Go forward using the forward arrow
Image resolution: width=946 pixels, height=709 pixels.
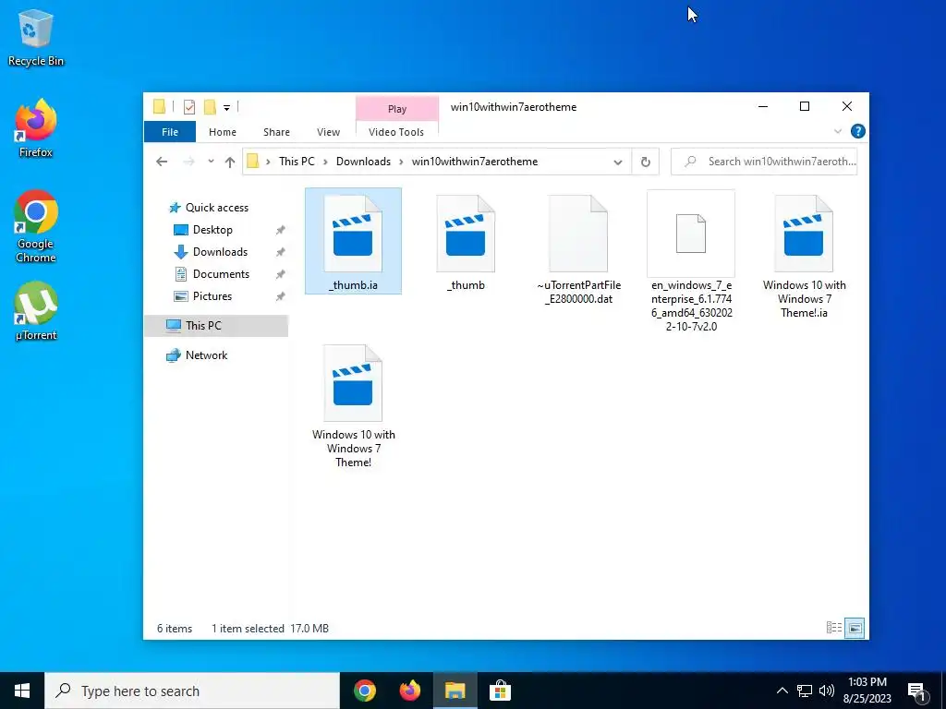(x=188, y=162)
